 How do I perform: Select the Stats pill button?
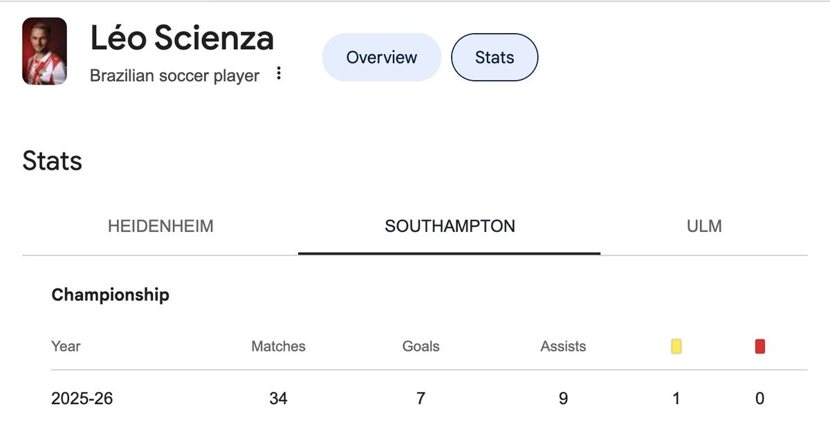(x=494, y=57)
